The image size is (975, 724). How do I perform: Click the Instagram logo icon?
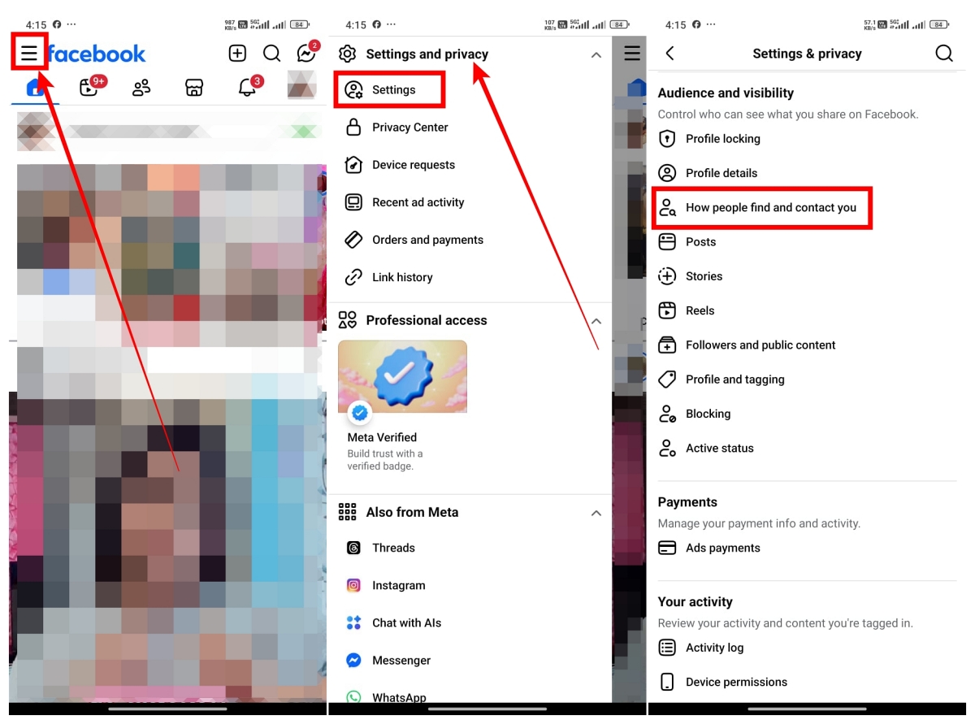[353, 585]
